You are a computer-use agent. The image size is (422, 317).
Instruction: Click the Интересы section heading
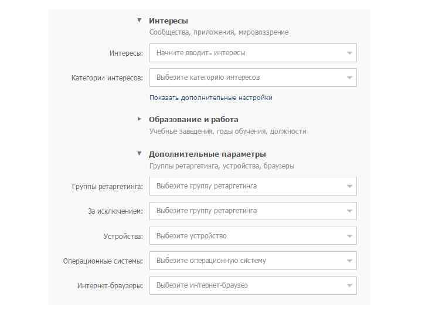(x=168, y=21)
